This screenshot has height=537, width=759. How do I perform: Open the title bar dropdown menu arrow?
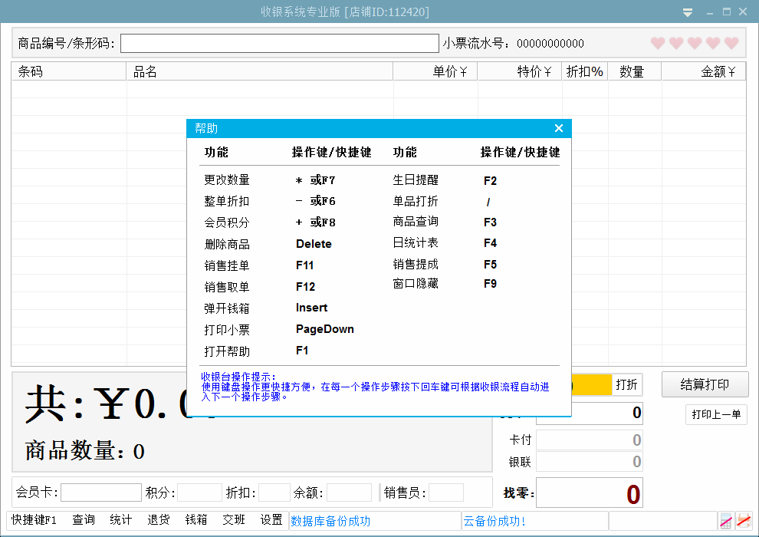coord(688,12)
